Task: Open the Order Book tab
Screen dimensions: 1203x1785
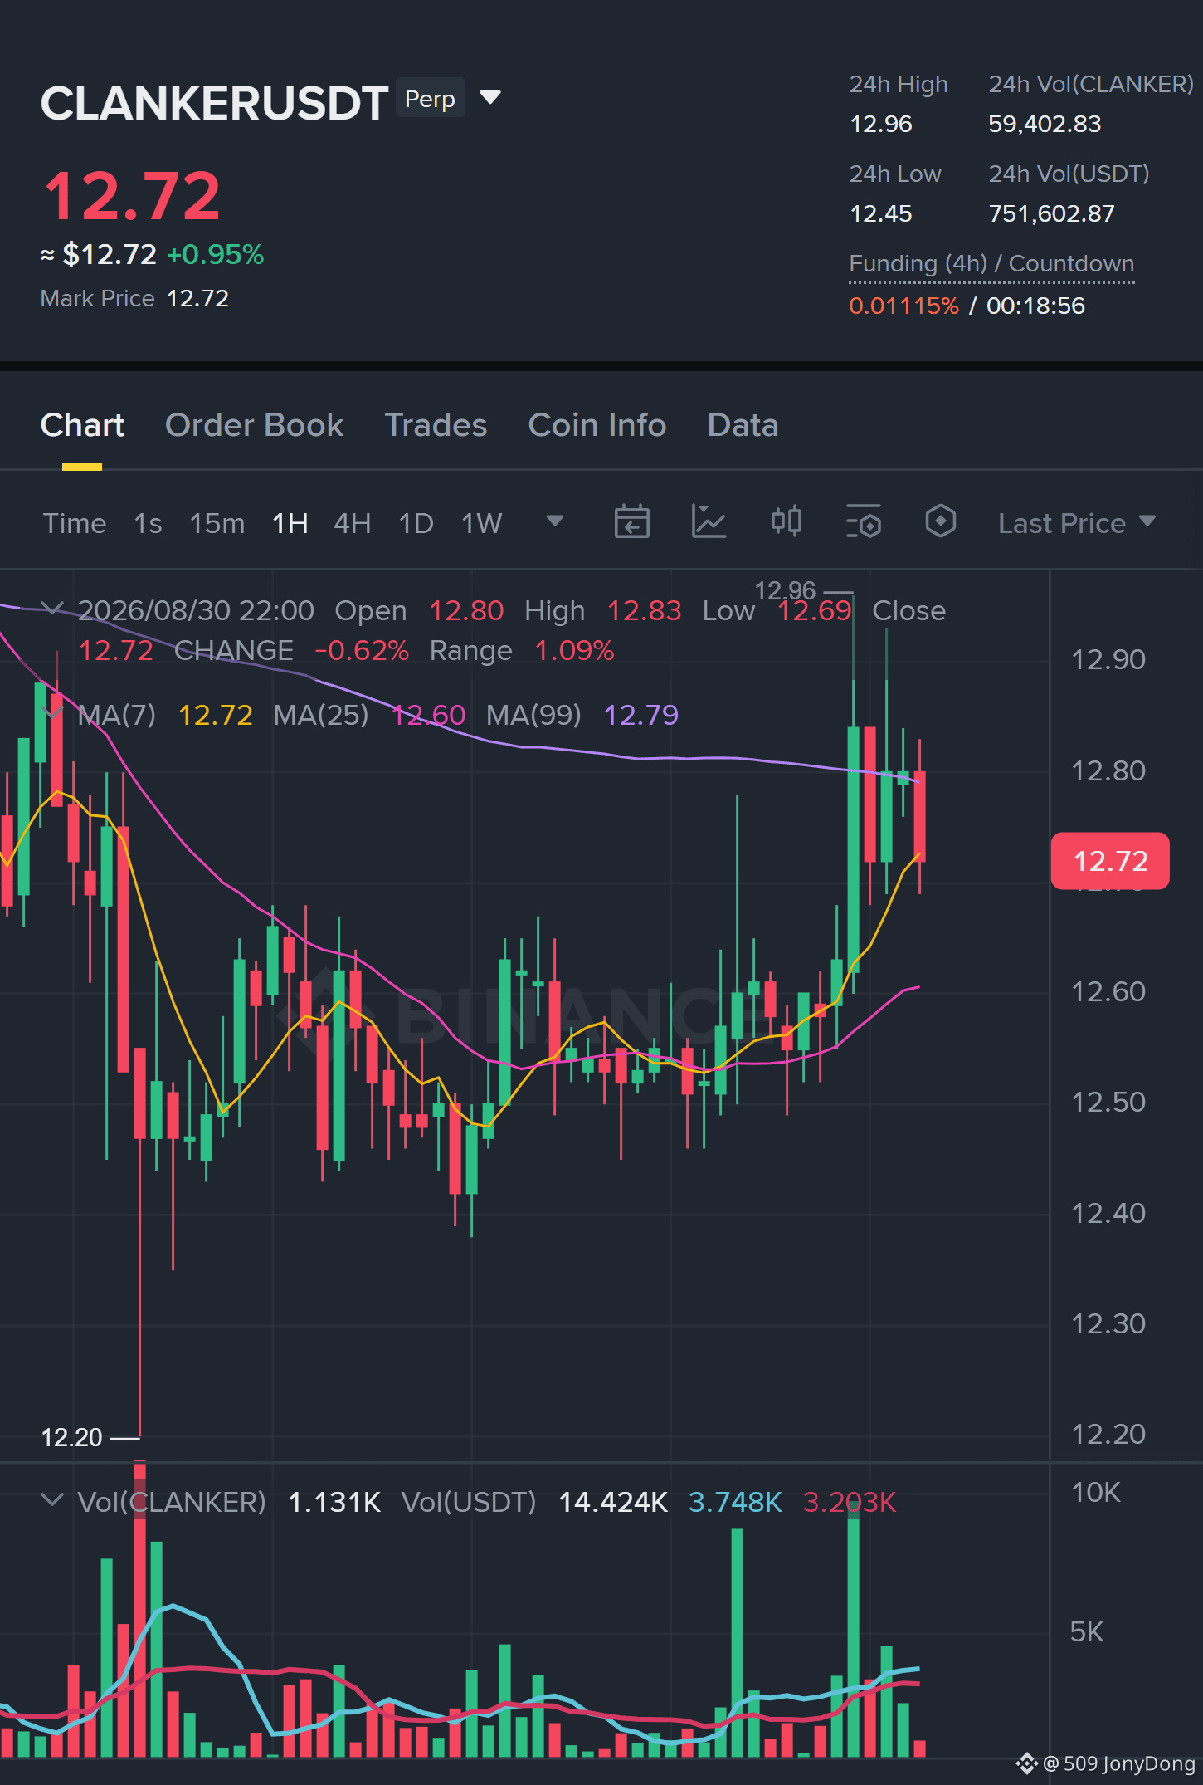Action: 254,425
